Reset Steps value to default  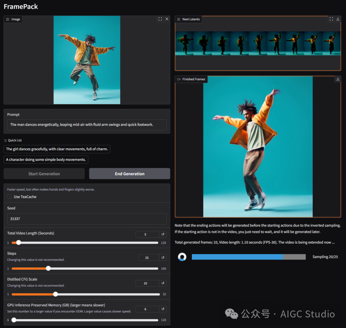(x=163, y=258)
